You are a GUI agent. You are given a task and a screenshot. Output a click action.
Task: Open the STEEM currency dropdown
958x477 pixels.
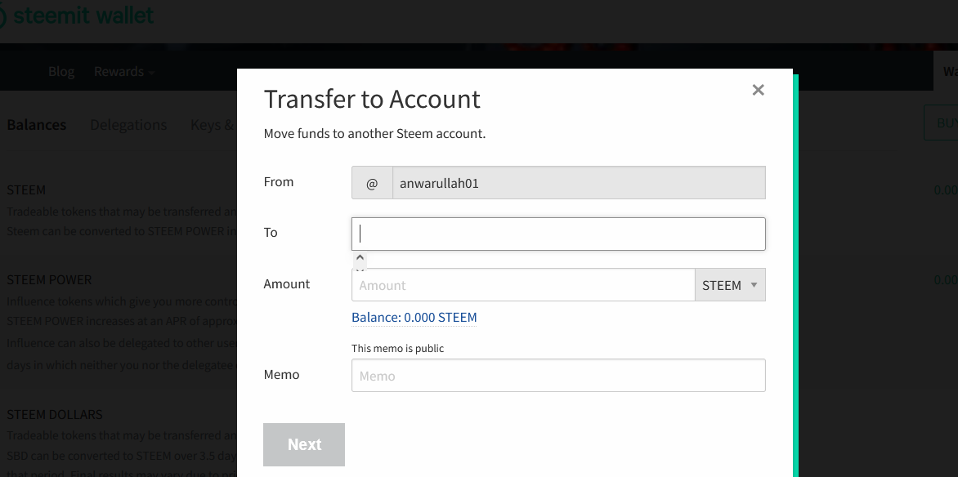(x=729, y=284)
